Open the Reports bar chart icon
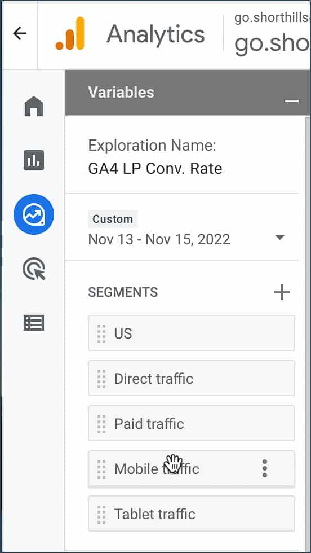 coord(34,160)
